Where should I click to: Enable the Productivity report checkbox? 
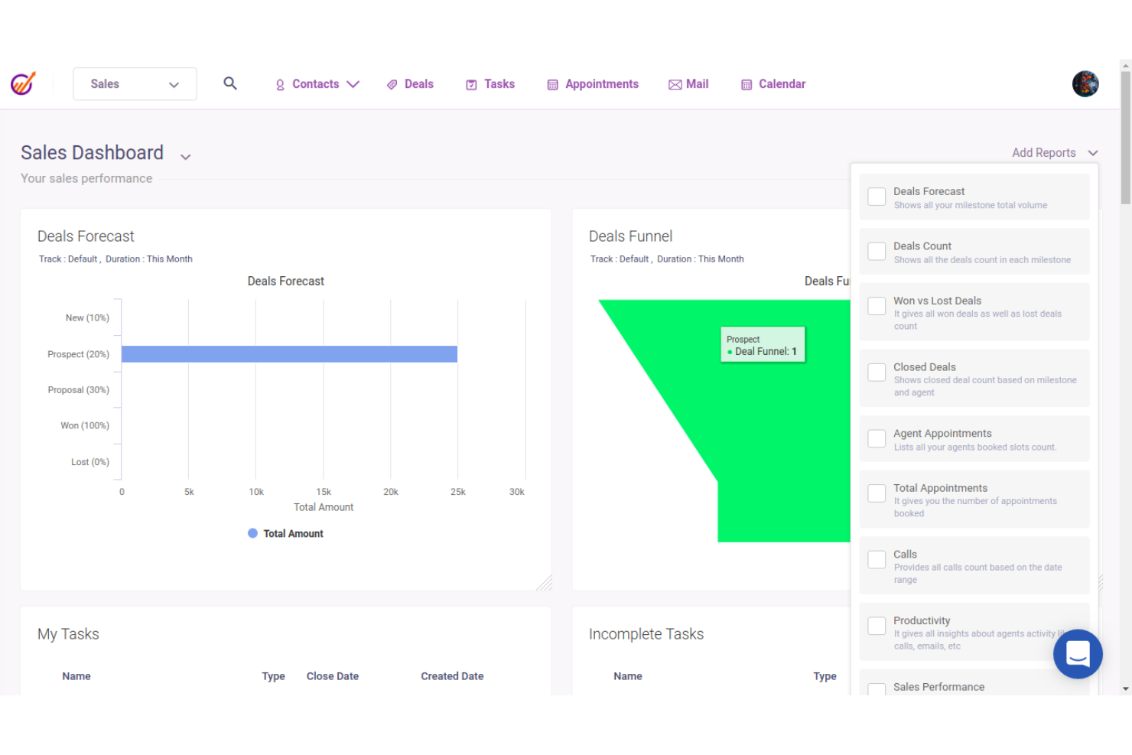pyautogui.click(x=877, y=626)
